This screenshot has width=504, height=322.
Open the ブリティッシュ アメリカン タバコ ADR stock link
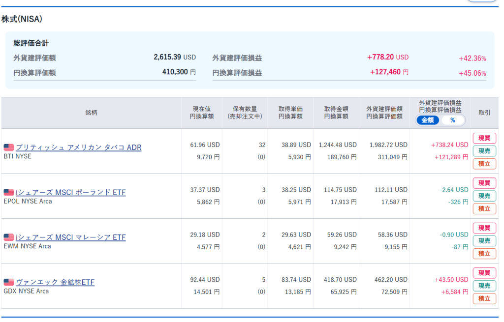coord(79,147)
